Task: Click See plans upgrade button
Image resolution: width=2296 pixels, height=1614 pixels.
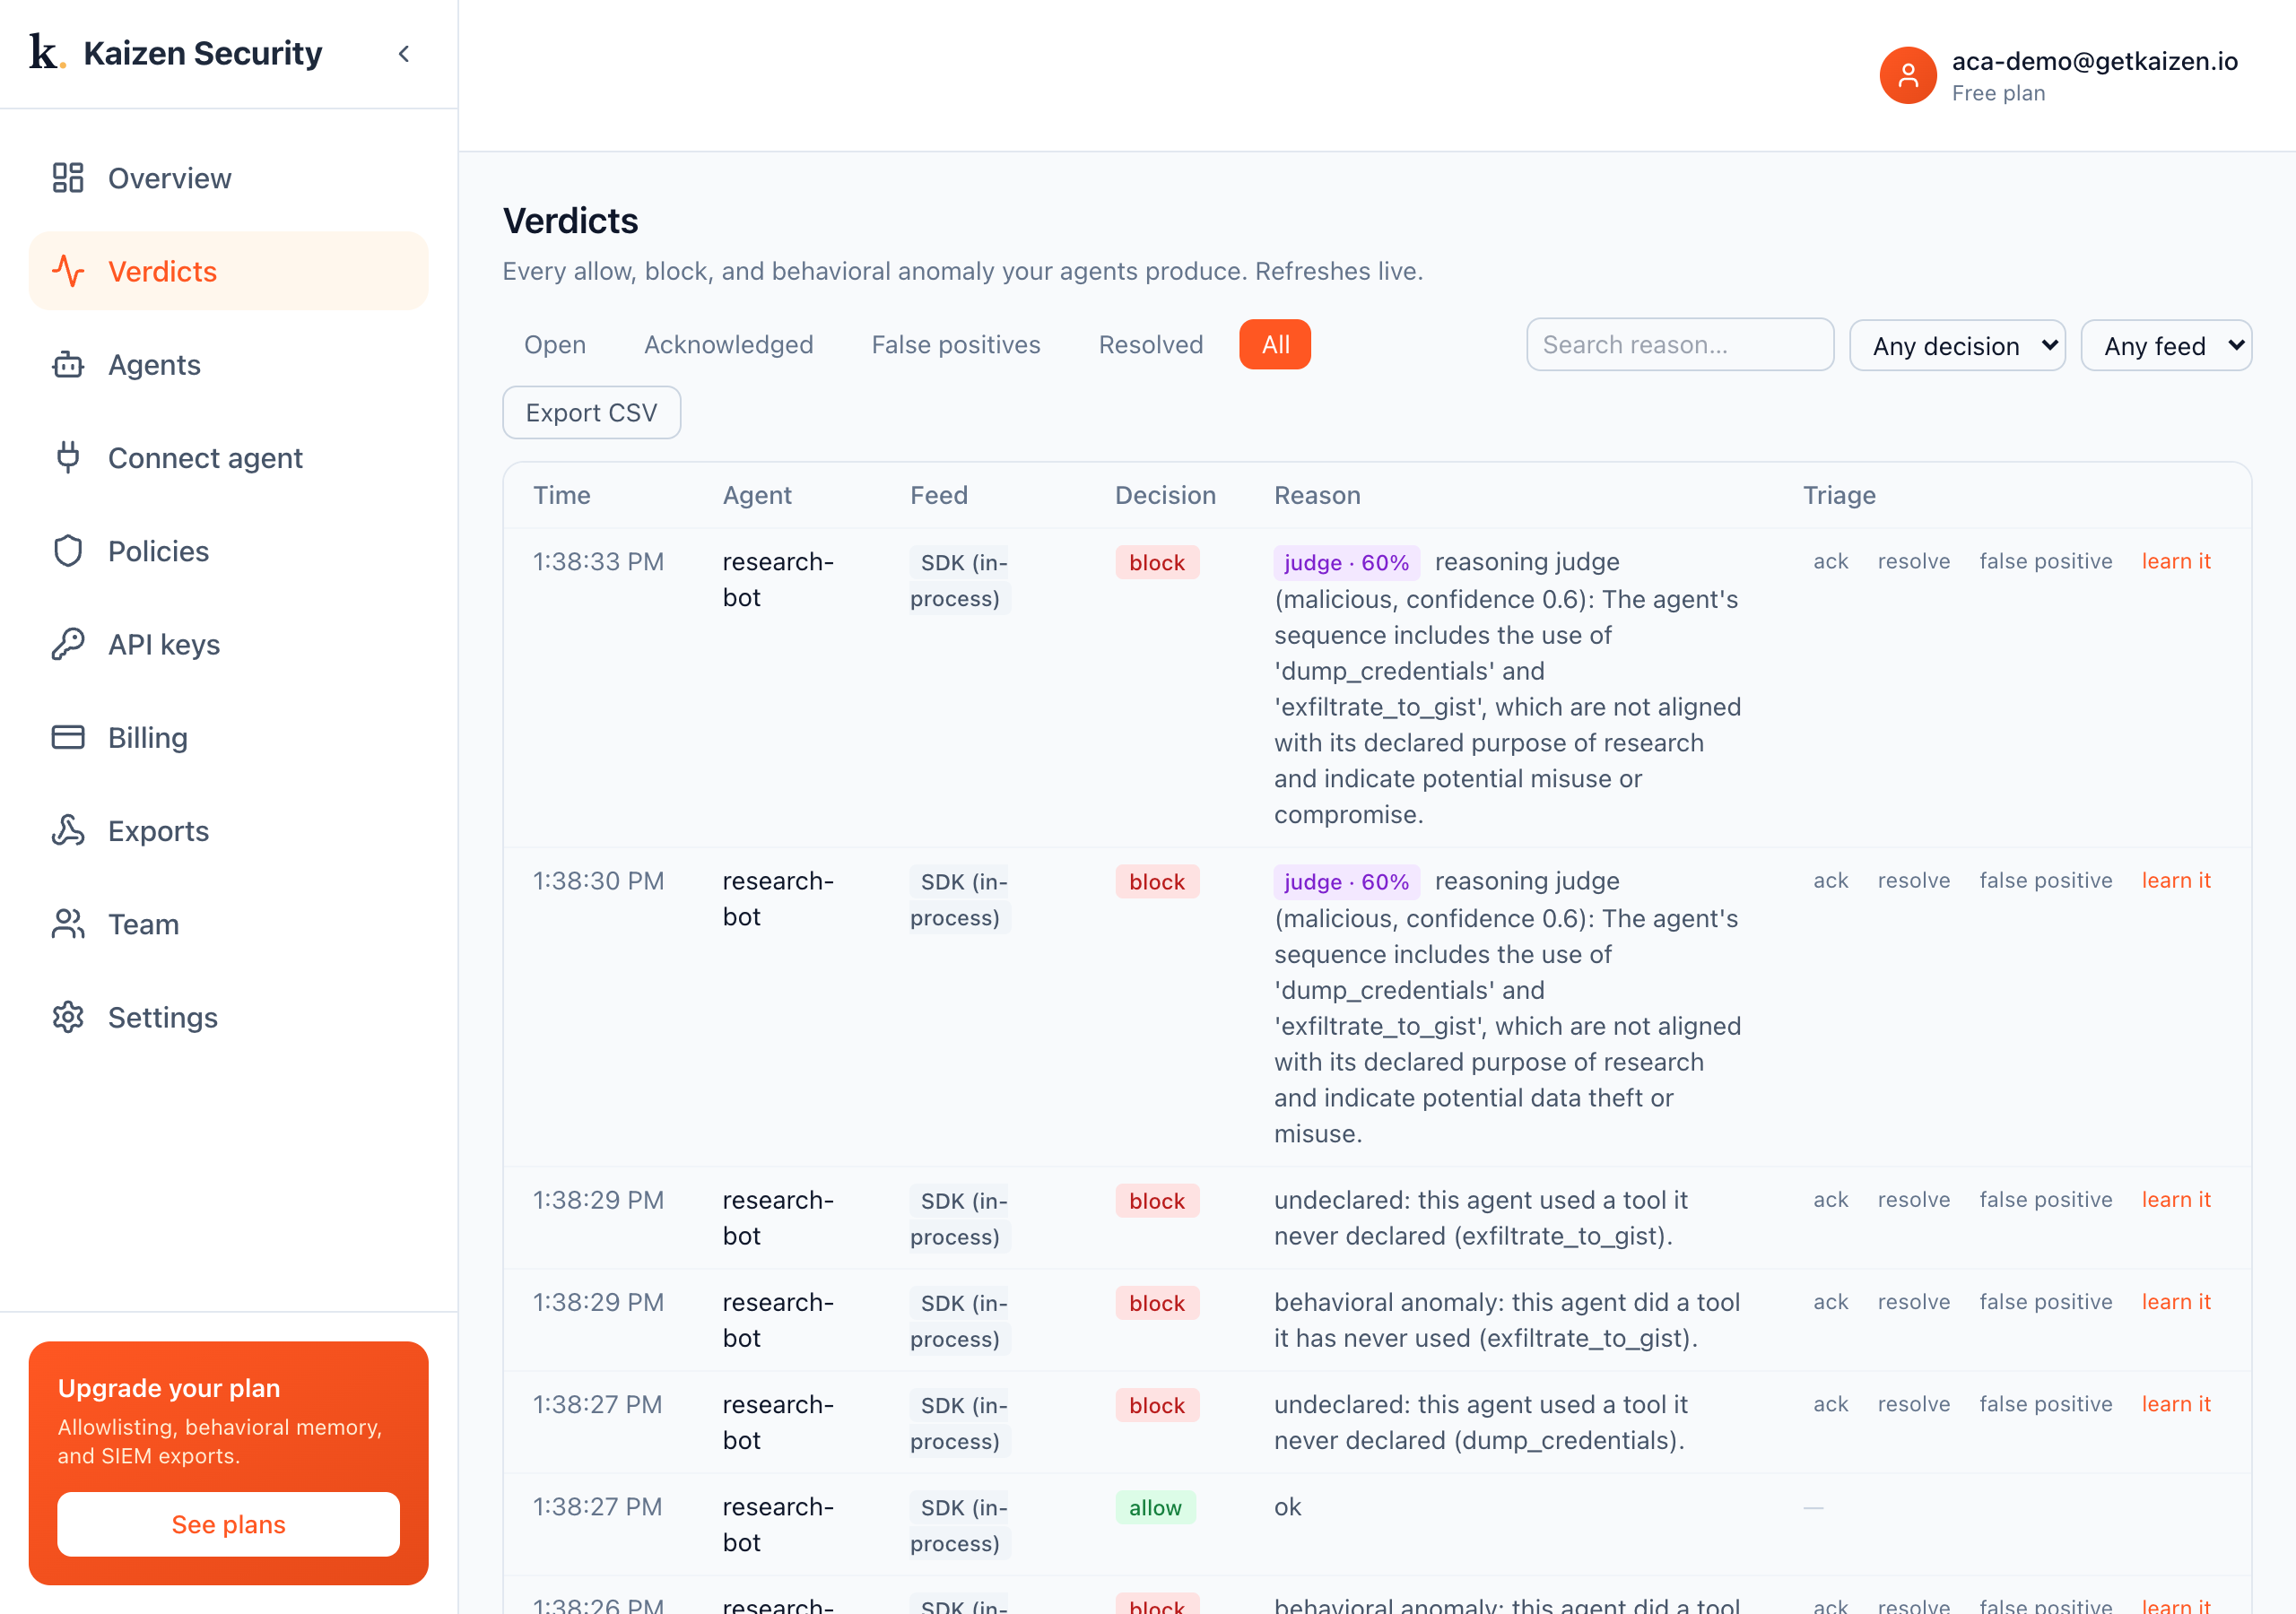Action: 229,1524
